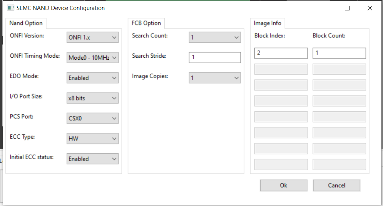Open the Image Copies dropdown
Image resolution: width=383 pixels, height=206 pixels.
(x=215, y=78)
